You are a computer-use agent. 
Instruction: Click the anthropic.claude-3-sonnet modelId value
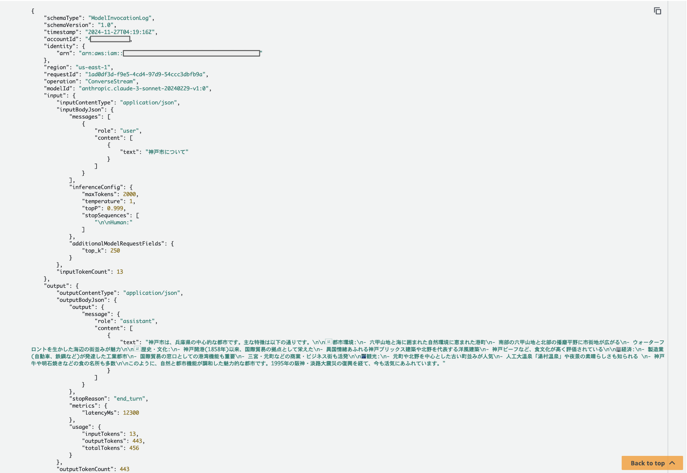(144, 88)
